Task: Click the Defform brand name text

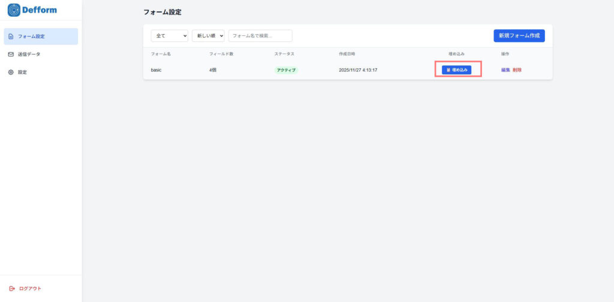Action: [x=40, y=10]
